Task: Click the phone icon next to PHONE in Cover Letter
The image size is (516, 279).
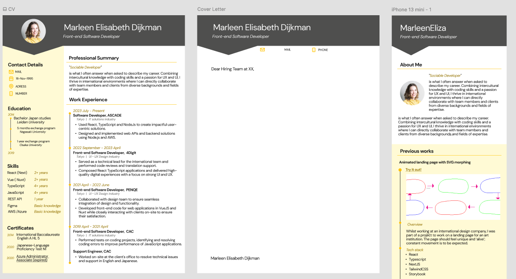Action: coord(314,50)
